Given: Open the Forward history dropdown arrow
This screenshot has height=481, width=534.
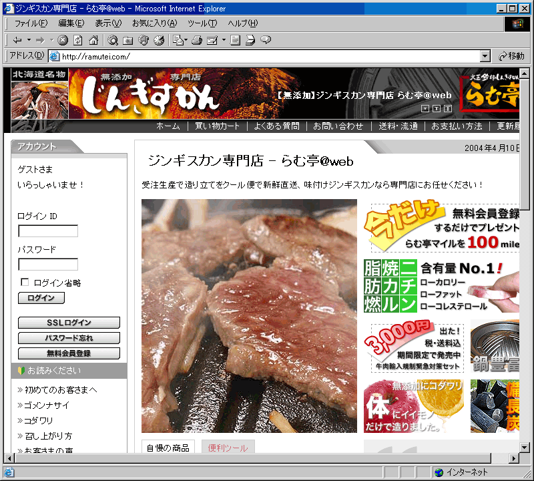Looking at the screenshot, I should (52, 40).
